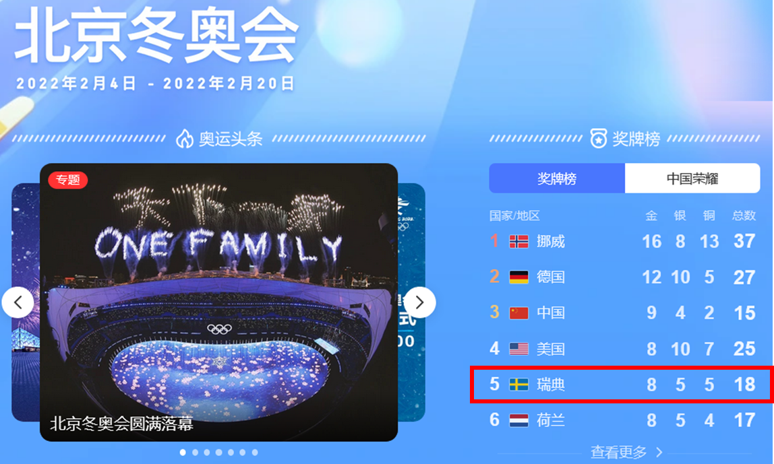Switch to the 奖牌榜 tab

point(557,178)
